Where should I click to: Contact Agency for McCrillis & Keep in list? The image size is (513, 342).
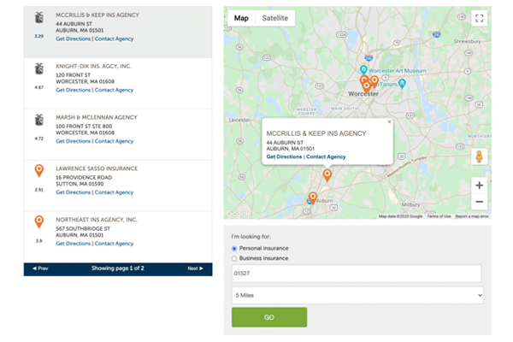point(115,39)
